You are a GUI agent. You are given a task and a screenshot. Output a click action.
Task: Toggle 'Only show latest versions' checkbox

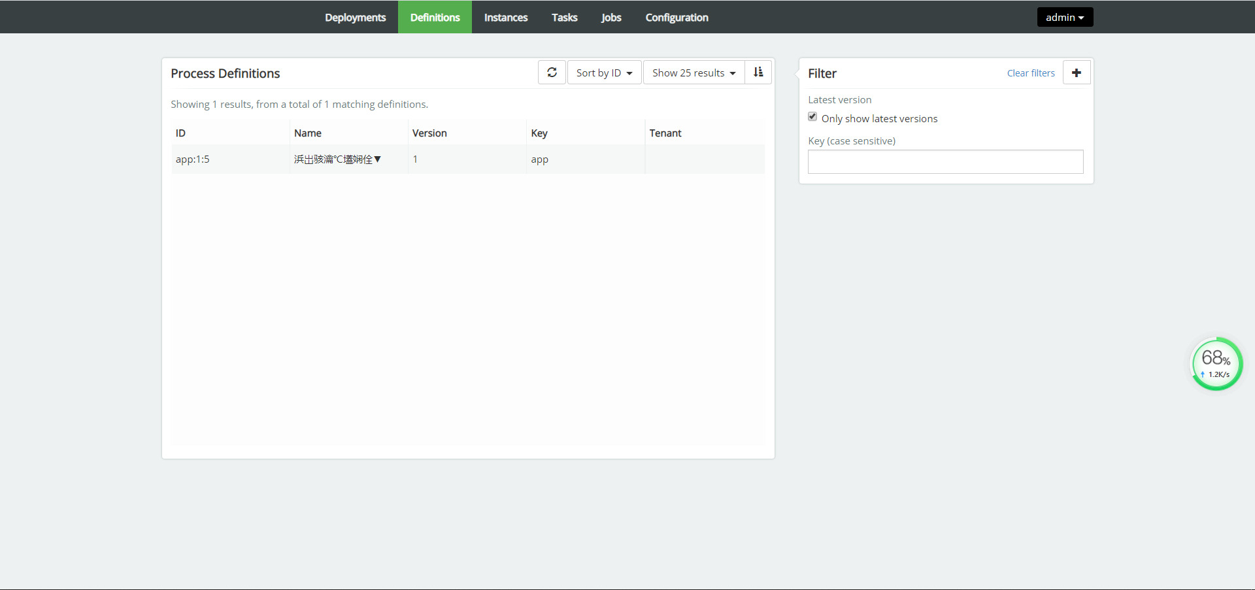[812, 117]
